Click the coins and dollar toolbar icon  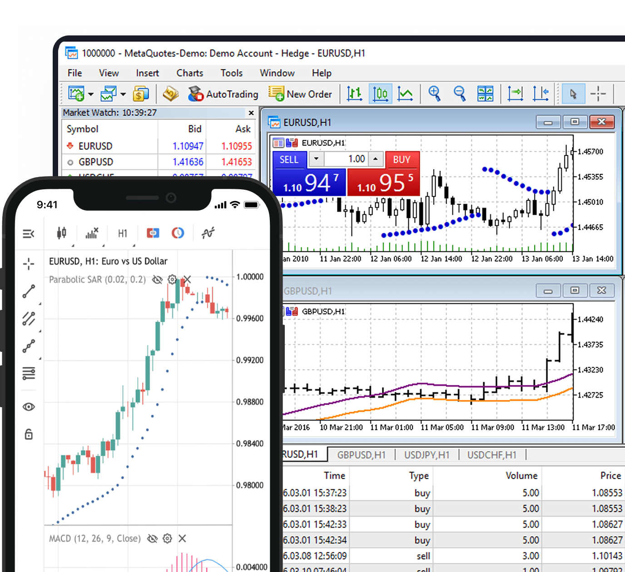tap(141, 94)
